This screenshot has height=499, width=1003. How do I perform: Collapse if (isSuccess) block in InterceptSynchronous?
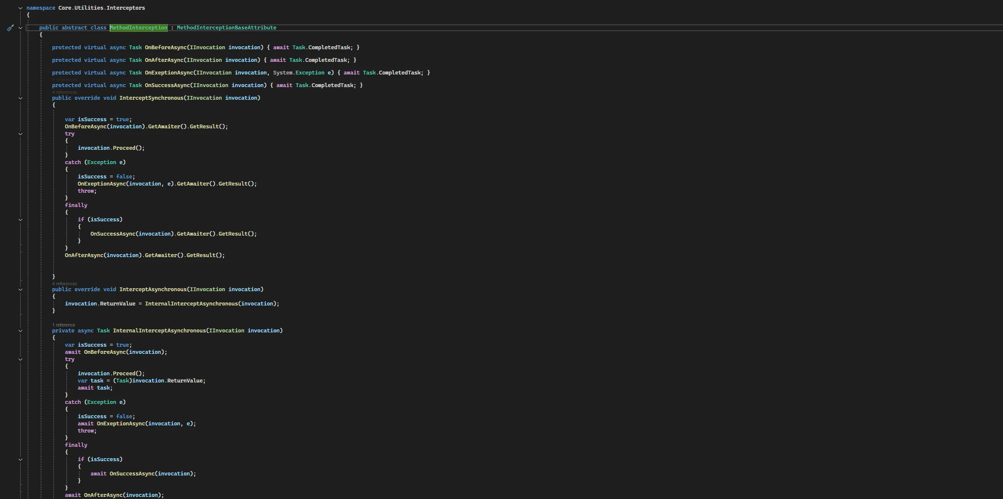coord(20,220)
